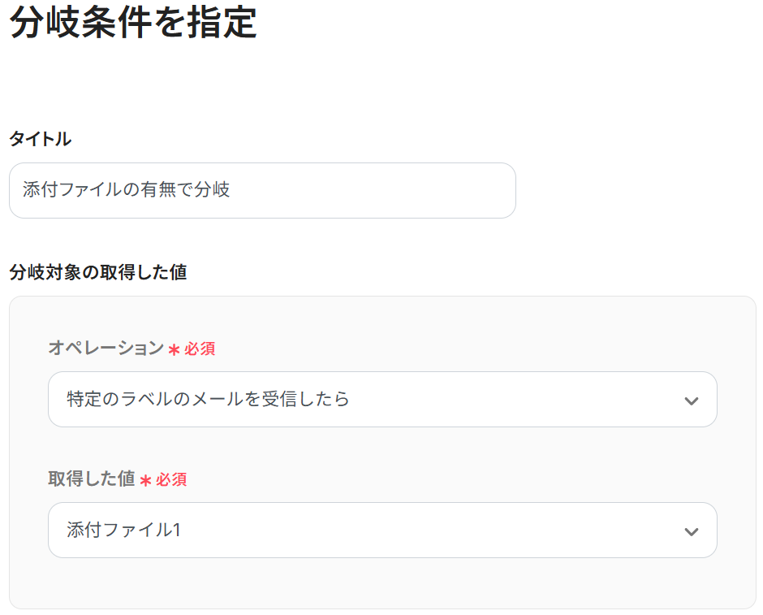
Task: Select the 特定のラベルのメールを受信したら option text
Action: click(209, 399)
